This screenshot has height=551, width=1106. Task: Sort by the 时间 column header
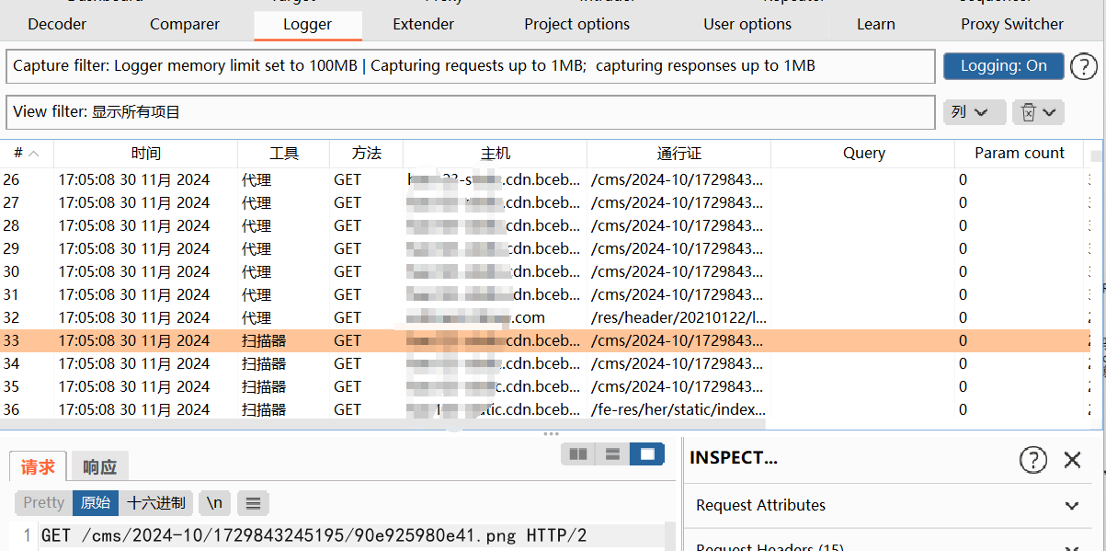pyautogui.click(x=145, y=154)
